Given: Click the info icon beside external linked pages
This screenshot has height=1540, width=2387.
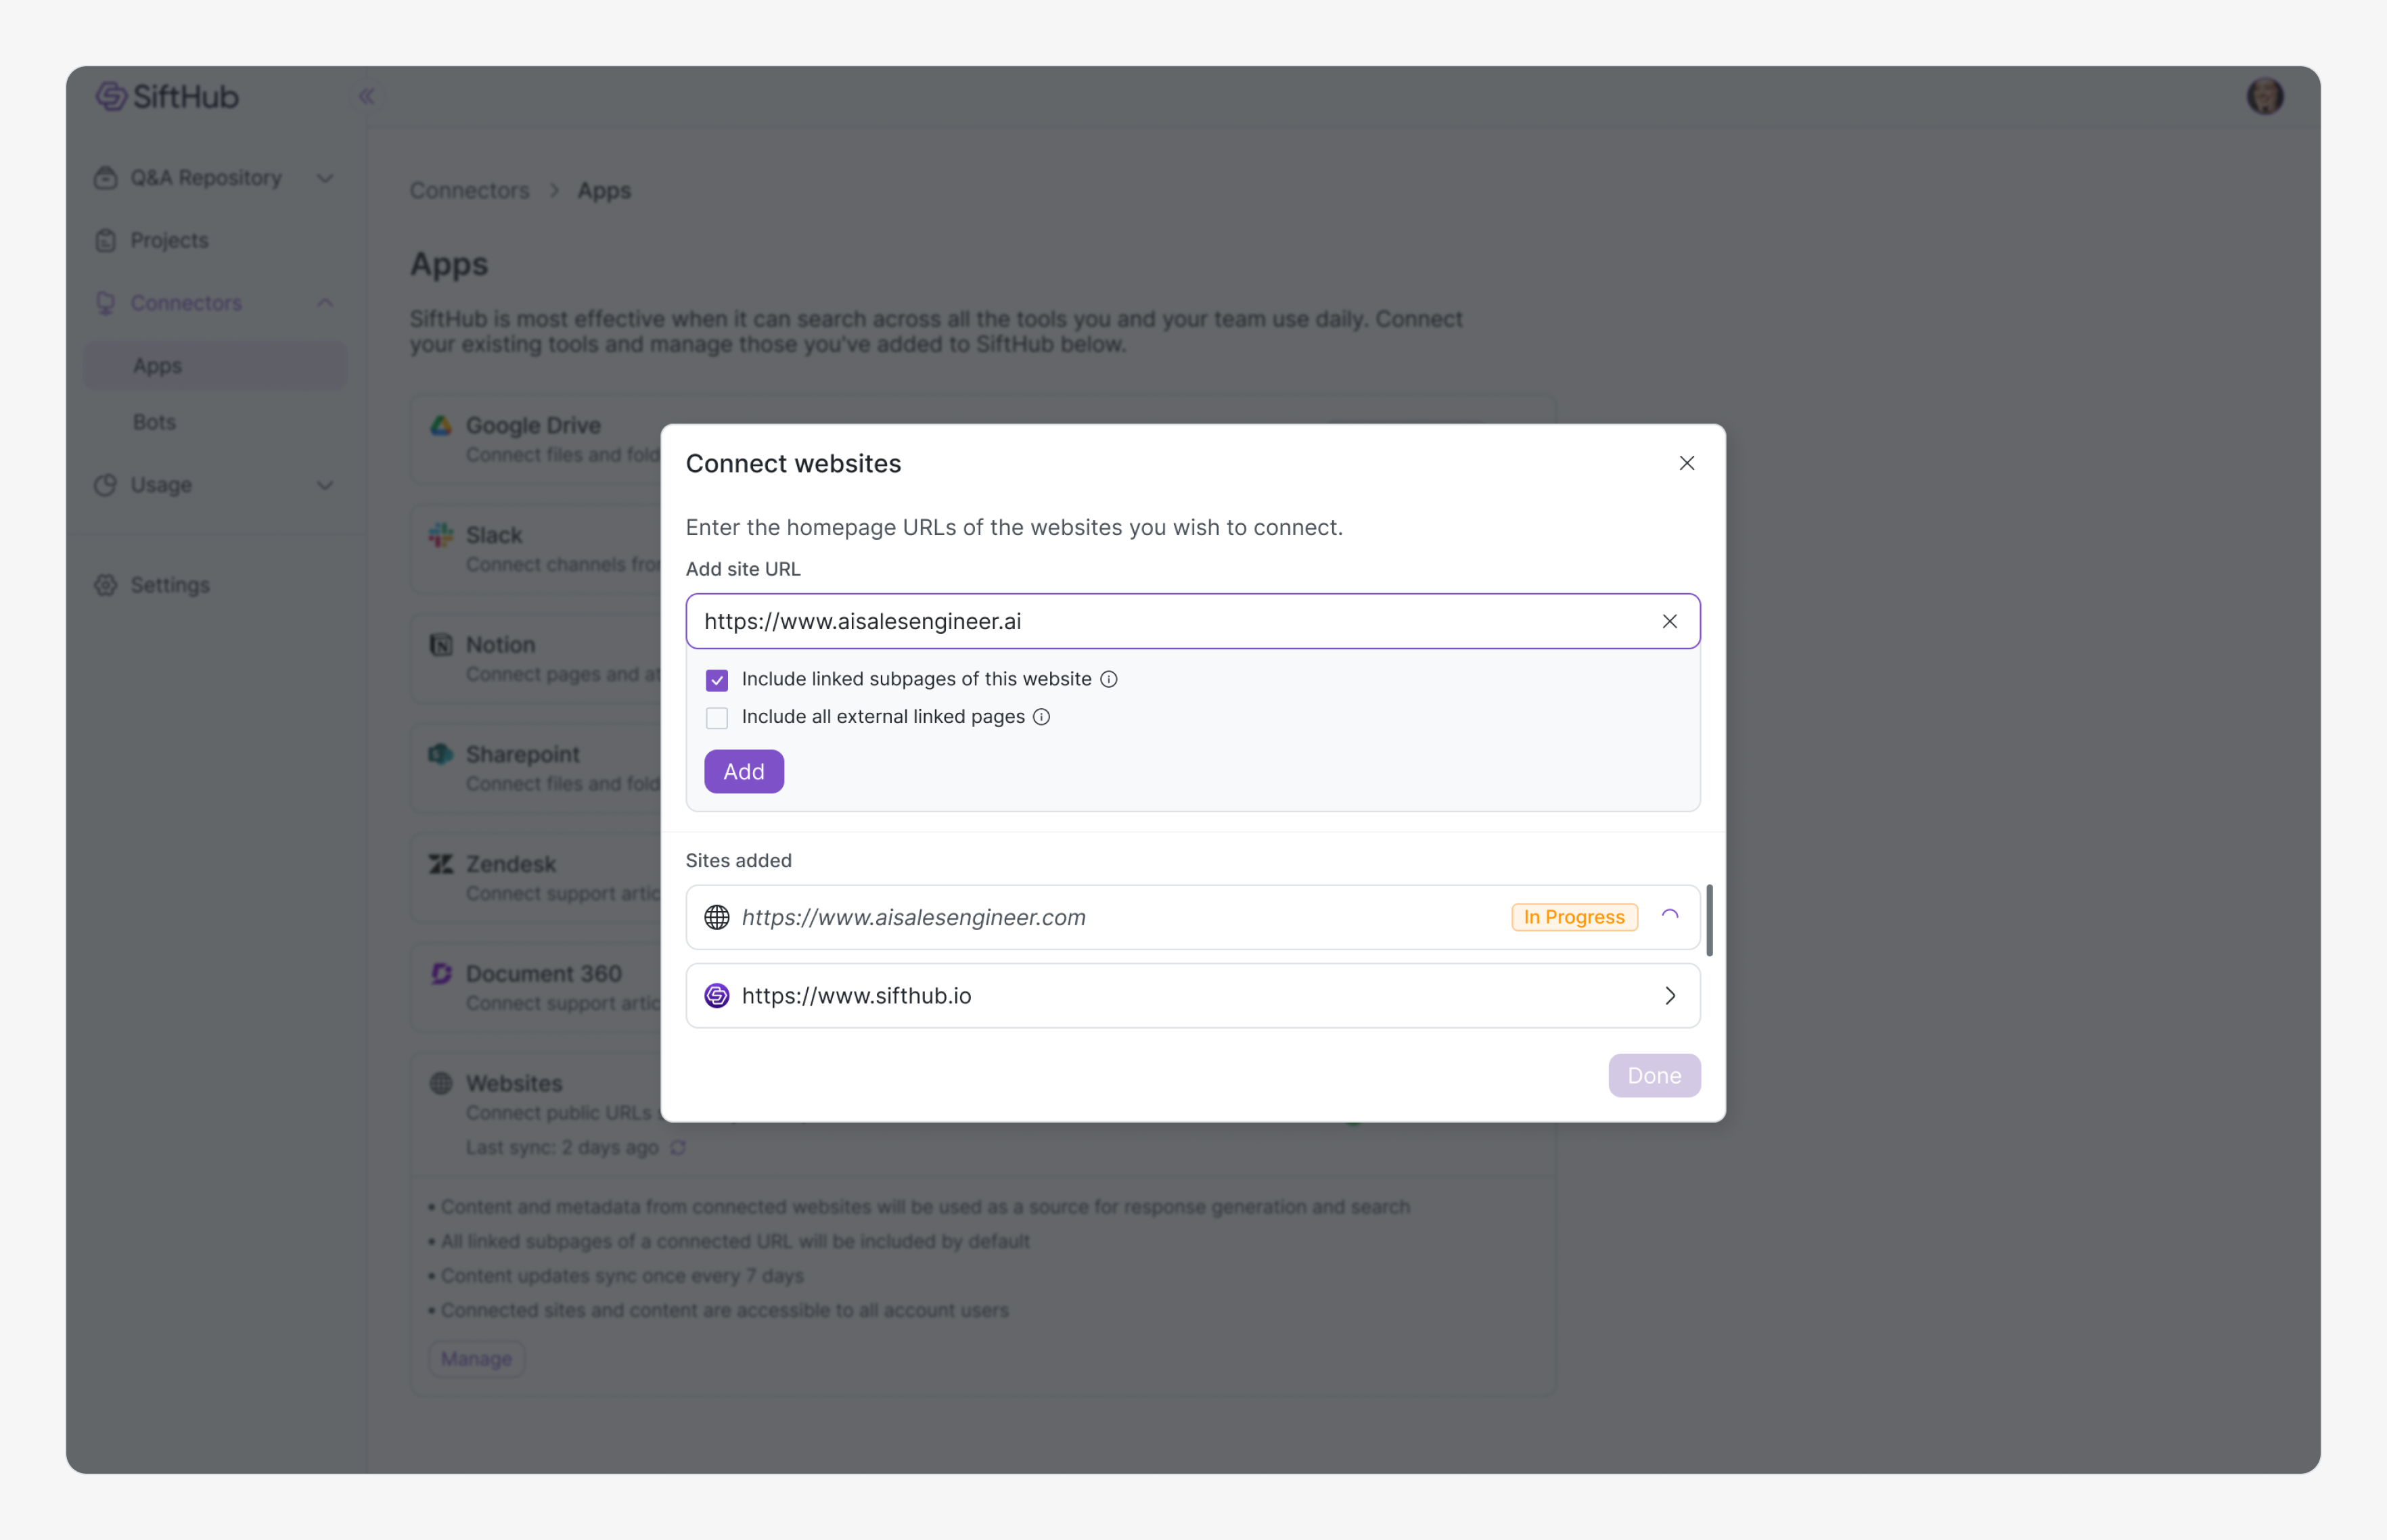Looking at the screenshot, I should [1041, 717].
